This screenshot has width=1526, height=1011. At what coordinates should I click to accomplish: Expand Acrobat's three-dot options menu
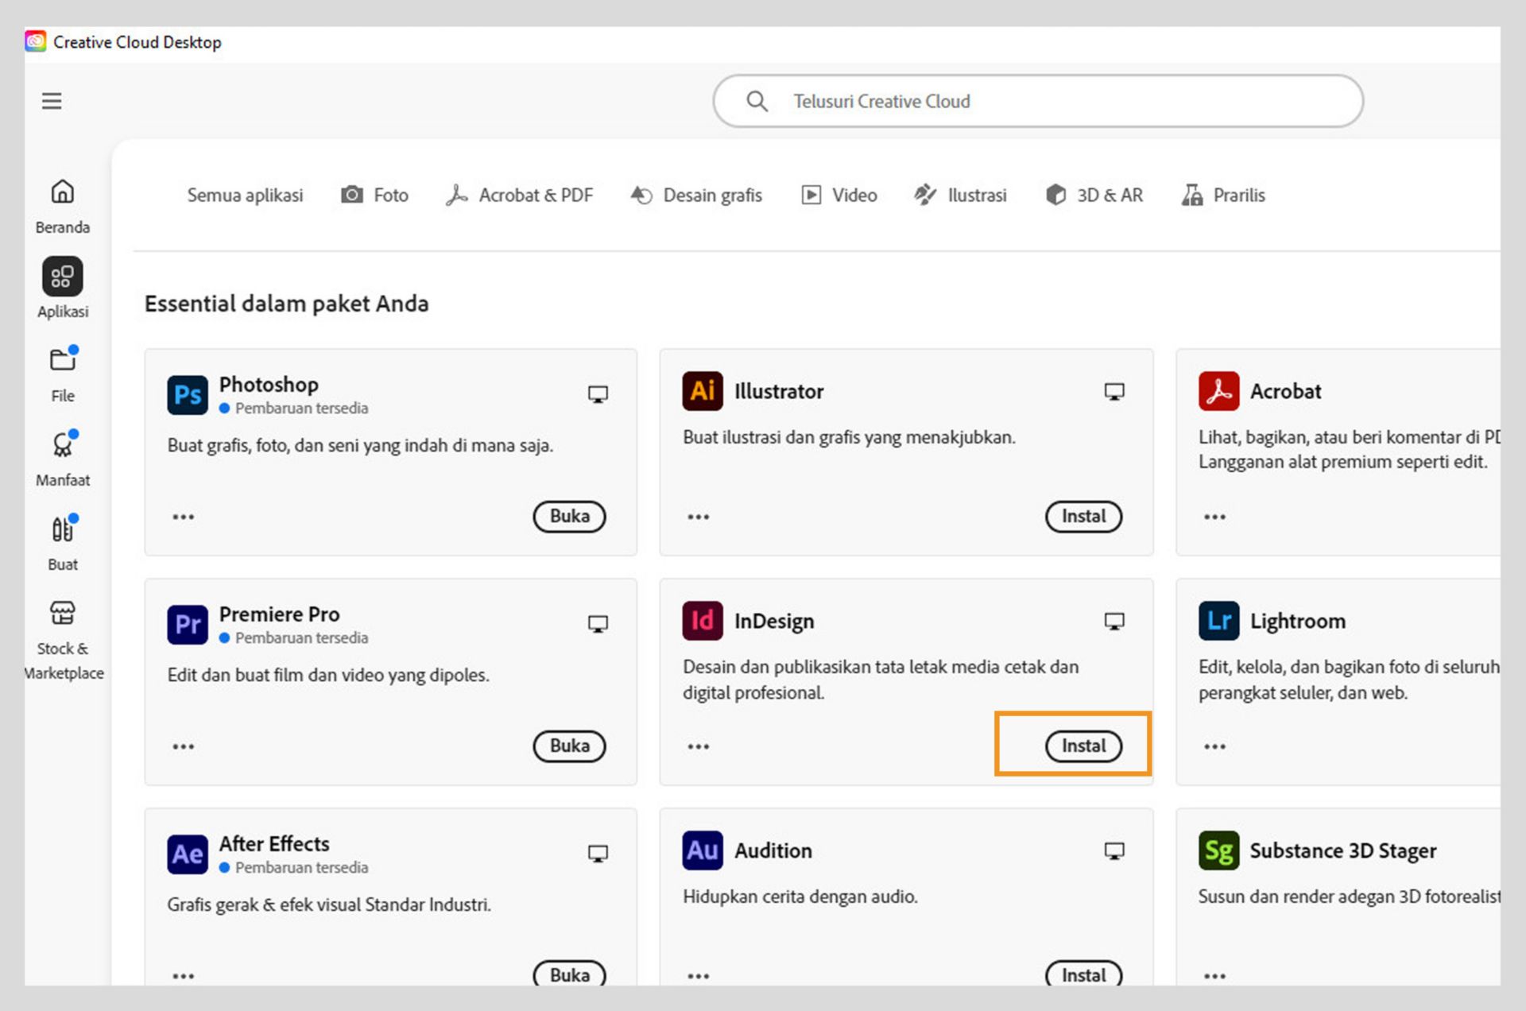point(1214,517)
